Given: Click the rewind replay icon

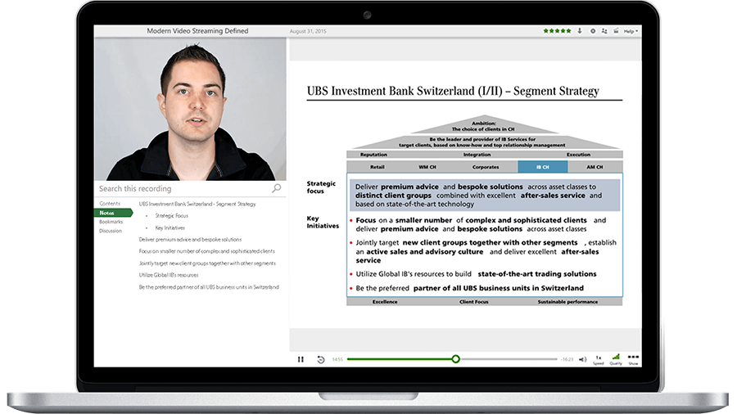Looking at the screenshot, I should pos(320,359).
